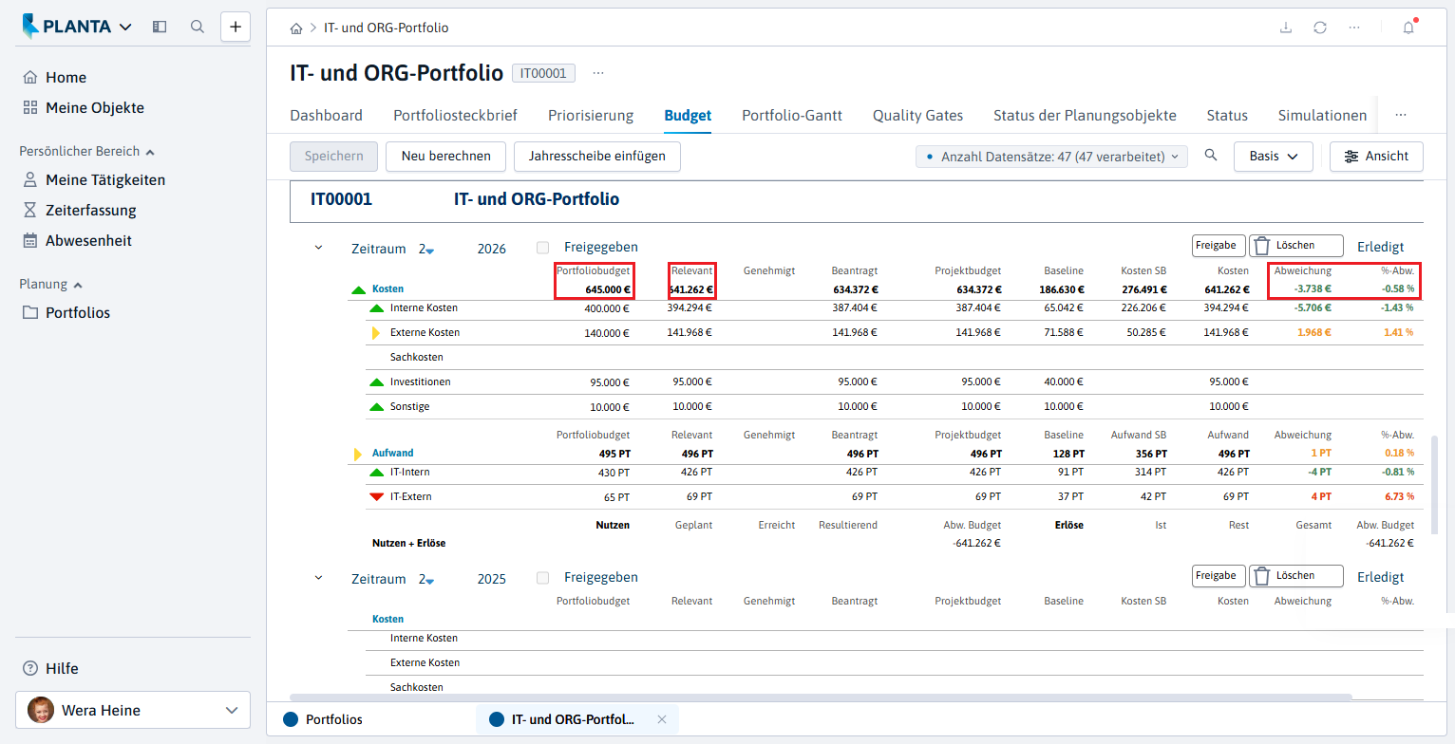The image size is (1455, 744).
Task: Open Zeitraum dropdown arrow for 2026
Action: 430,251
